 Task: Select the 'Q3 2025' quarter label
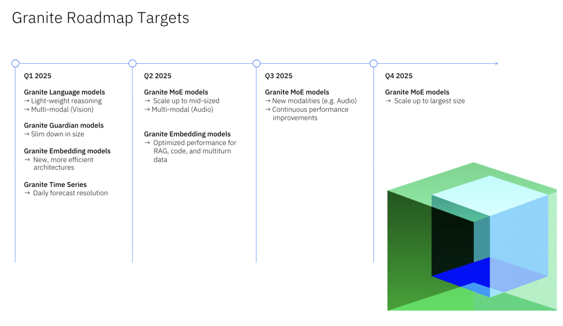tap(279, 76)
